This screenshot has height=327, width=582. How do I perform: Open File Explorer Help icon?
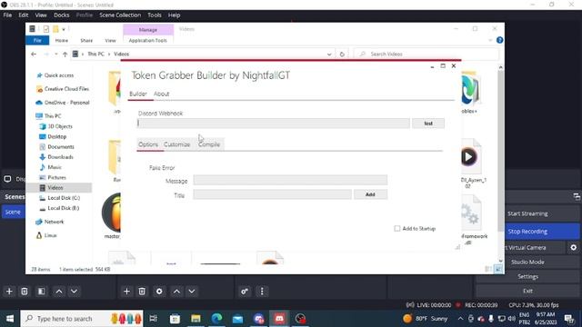499,40
